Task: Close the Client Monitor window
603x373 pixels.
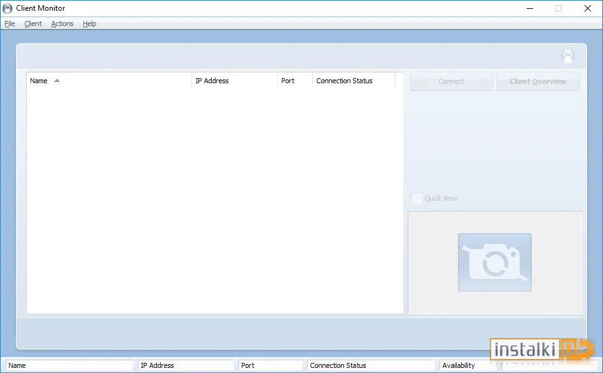Action: coord(588,8)
